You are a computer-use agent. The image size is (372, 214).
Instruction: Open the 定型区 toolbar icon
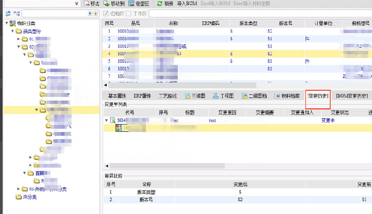tap(131, 4)
